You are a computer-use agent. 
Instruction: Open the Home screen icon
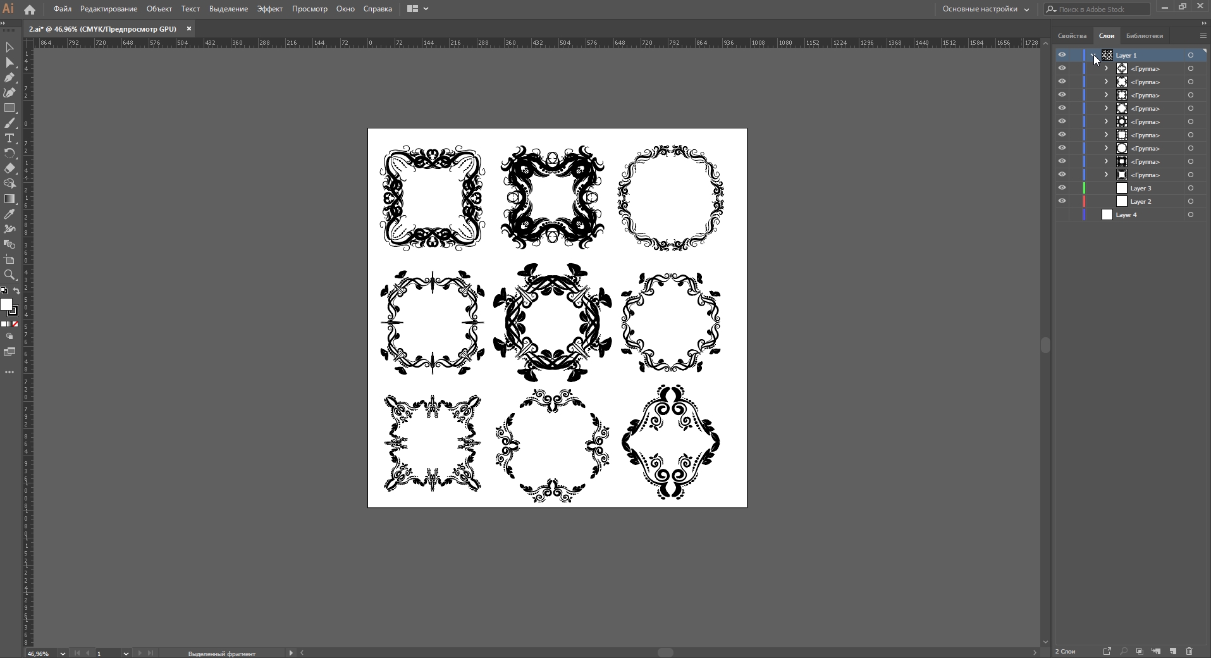[x=30, y=9]
